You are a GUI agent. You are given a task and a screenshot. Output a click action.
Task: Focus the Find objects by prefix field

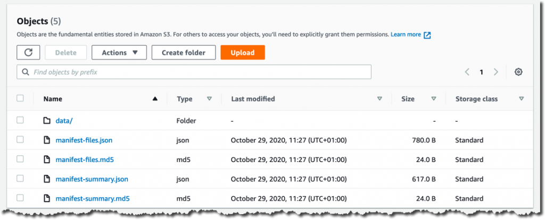point(194,72)
